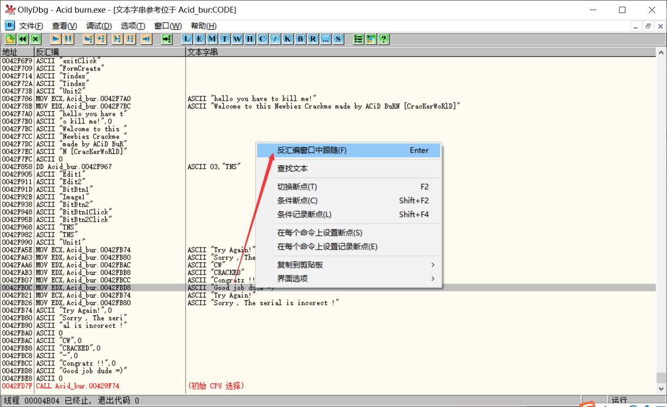Open CPU window via C icon
Viewport: 667px width, 407px height.
pyautogui.click(x=262, y=39)
